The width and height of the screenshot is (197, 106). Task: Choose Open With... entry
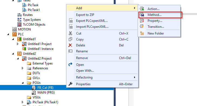(x=102, y=71)
